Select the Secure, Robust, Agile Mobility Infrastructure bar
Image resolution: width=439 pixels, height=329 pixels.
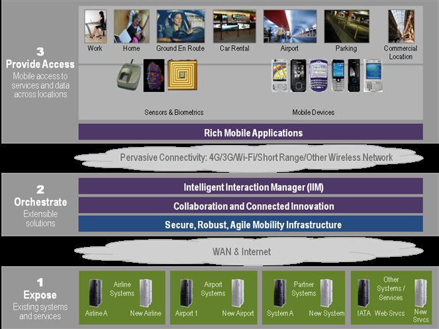(250, 224)
